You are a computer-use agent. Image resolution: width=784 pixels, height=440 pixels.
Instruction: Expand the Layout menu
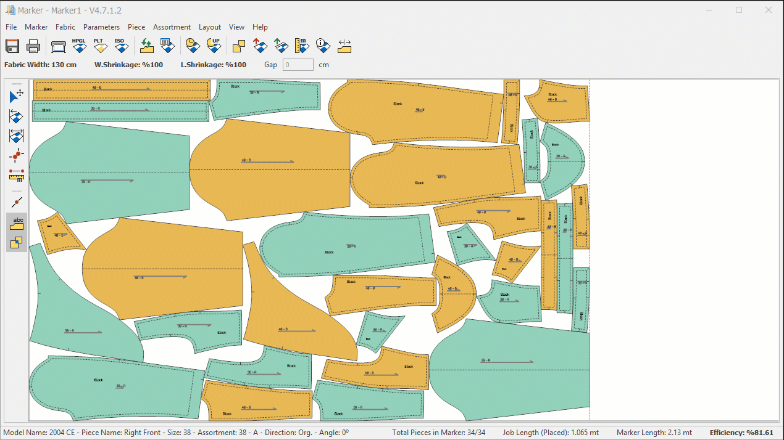pyautogui.click(x=210, y=27)
